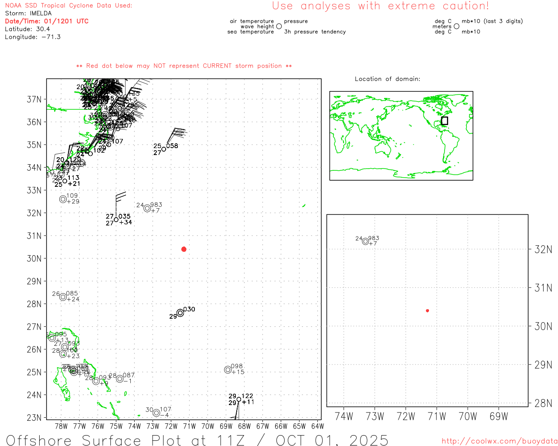Click the black domain rectangle on world map
This screenshot has width=558, height=446.
(x=445, y=121)
